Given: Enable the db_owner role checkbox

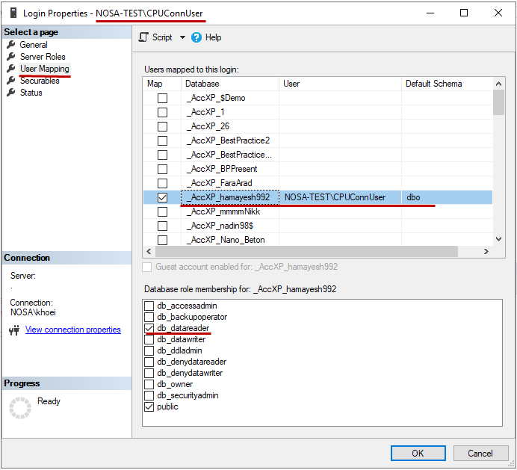Looking at the screenshot, I should click(x=149, y=384).
